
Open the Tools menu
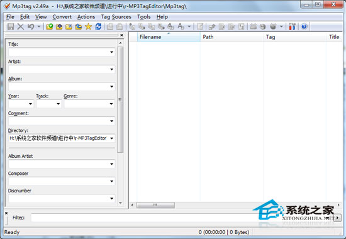point(144,17)
